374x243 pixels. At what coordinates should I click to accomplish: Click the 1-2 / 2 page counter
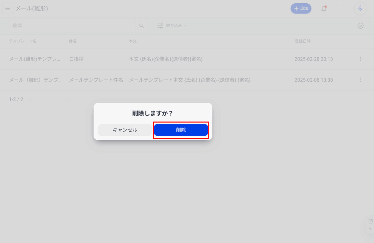pyautogui.click(x=16, y=99)
